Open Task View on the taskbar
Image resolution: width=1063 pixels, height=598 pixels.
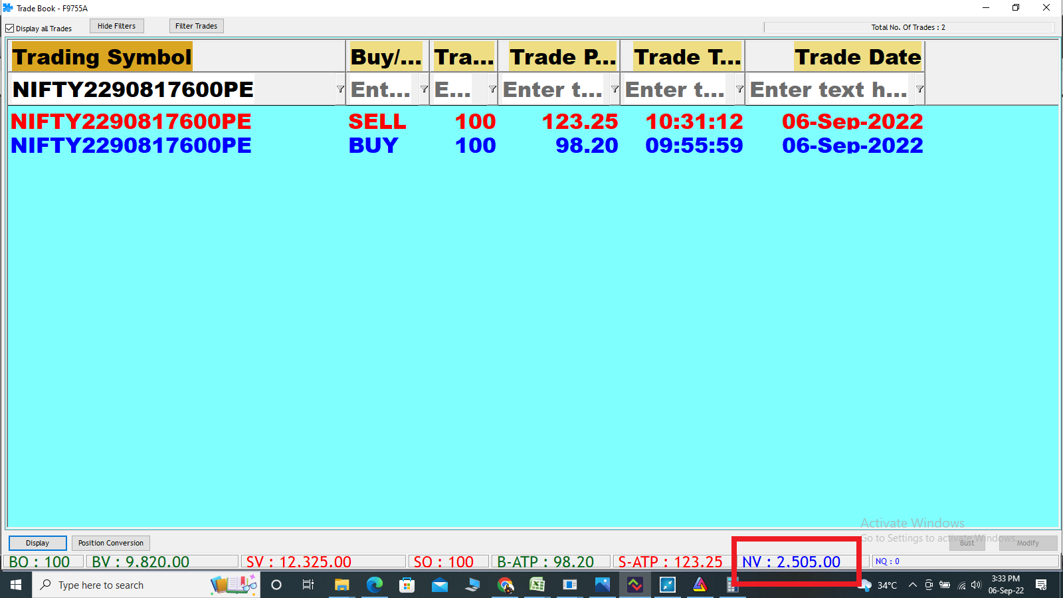point(308,585)
